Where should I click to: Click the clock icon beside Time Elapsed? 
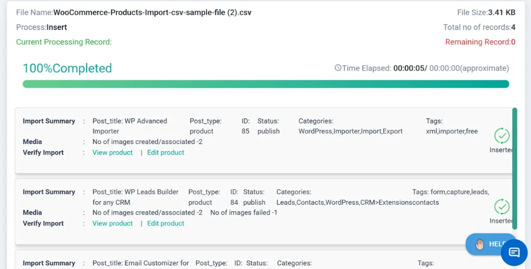338,68
